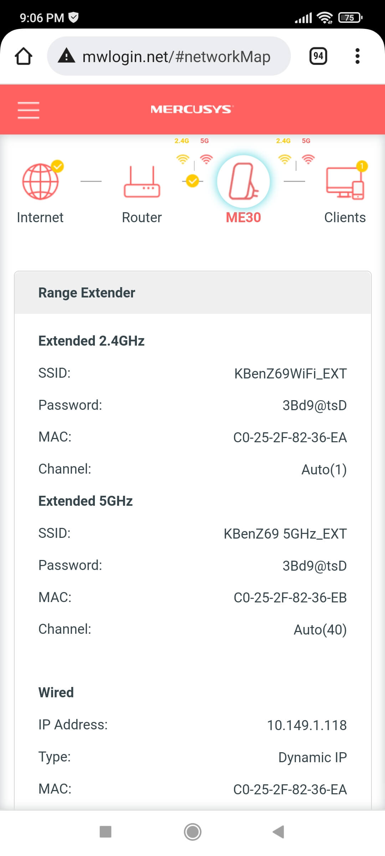Click the yellow check between Router and ME30
Image resolution: width=385 pixels, height=856 pixels.
192,181
